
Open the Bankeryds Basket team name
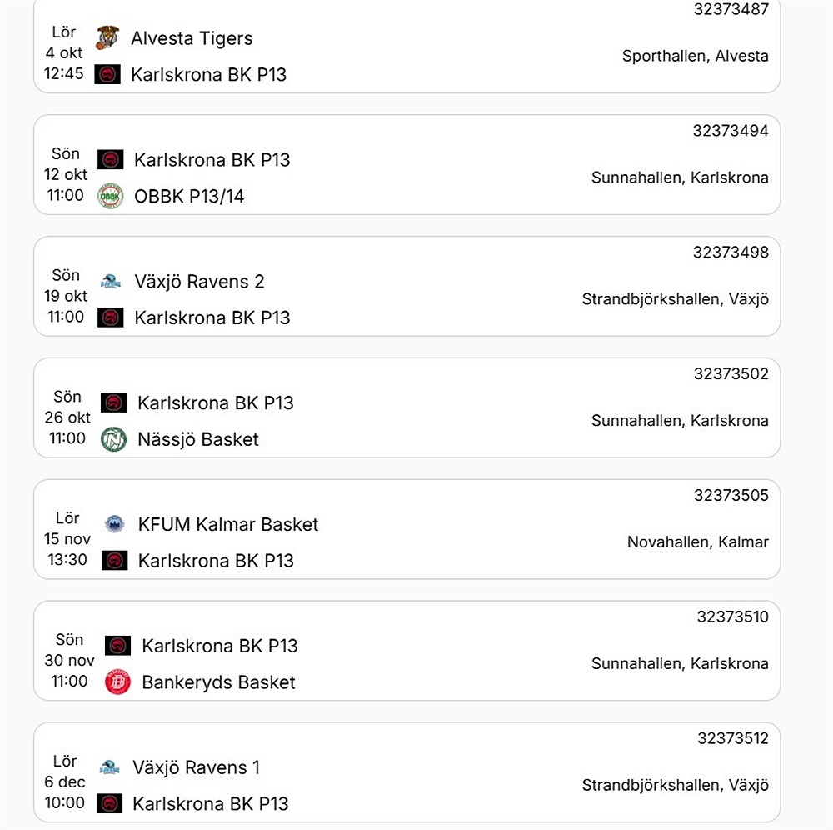click(218, 682)
